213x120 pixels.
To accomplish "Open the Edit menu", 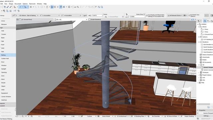I will point(1,4).
